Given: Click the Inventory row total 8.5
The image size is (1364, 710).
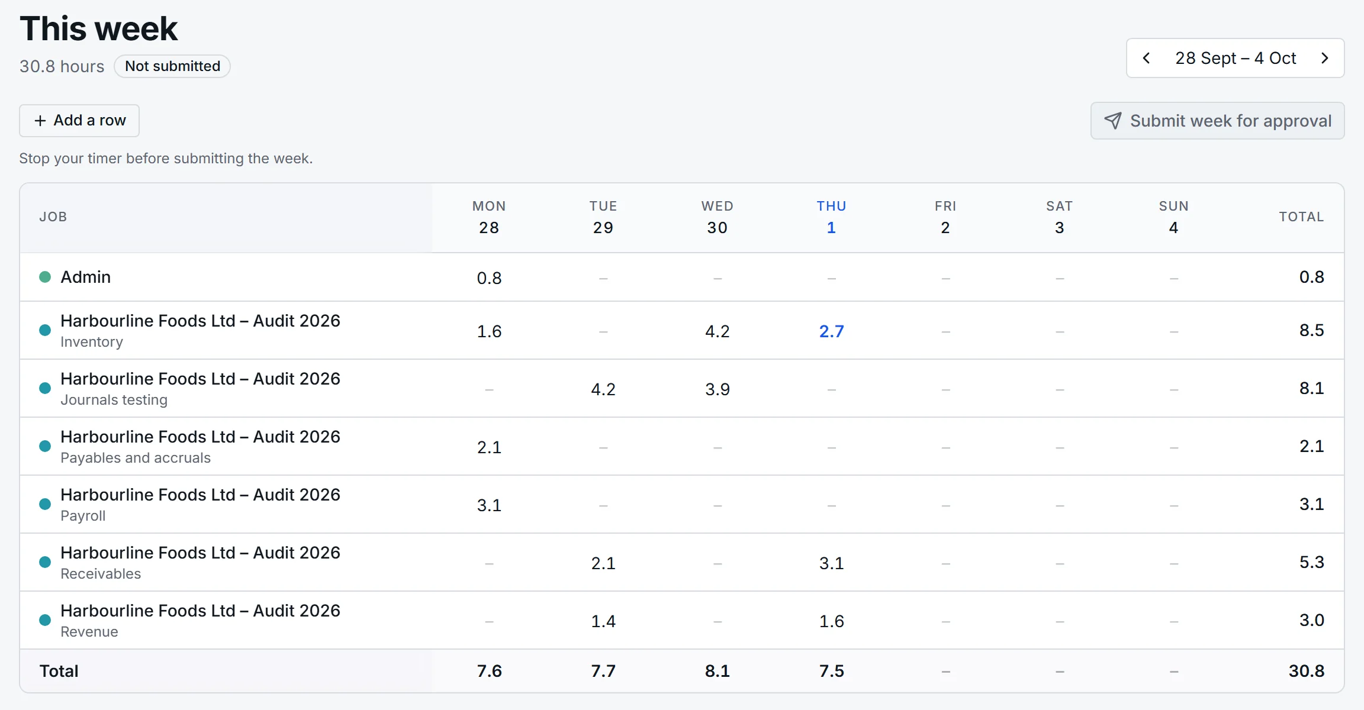Looking at the screenshot, I should pos(1311,330).
